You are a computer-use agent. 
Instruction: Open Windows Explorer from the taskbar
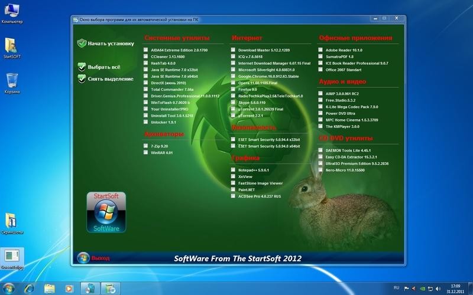pyautogui.click(x=50, y=289)
